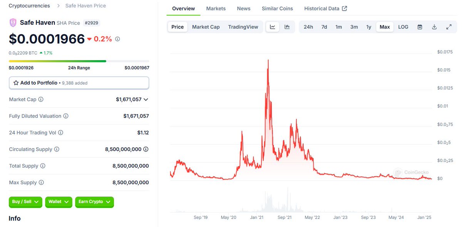Click the $0.0001966 price value
Screen dimensions: 462x227
coord(47,39)
